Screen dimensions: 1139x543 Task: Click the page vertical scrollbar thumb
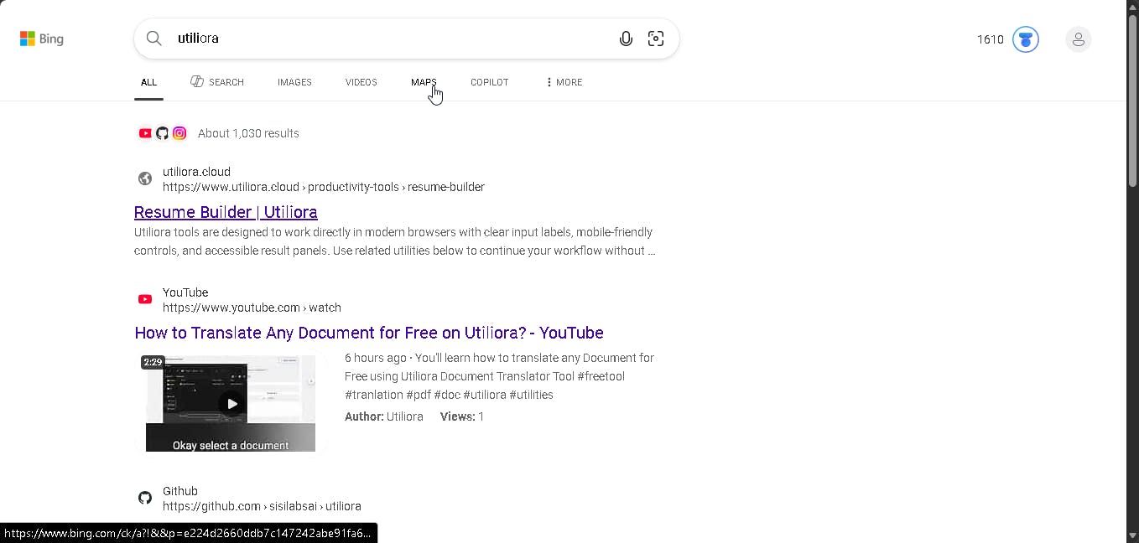[x=1132, y=101]
